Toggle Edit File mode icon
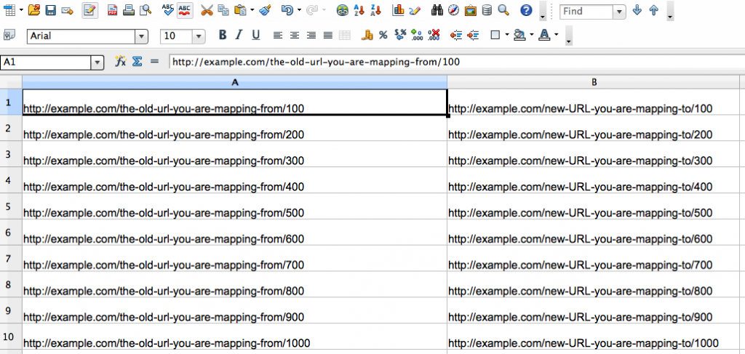Viewport: 745px width, 354px height. click(x=90, y=10)
